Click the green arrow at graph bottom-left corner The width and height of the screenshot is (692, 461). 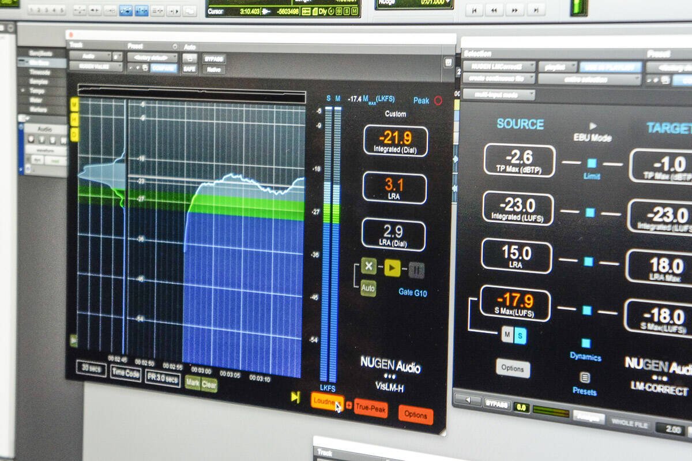coord(73,340)
